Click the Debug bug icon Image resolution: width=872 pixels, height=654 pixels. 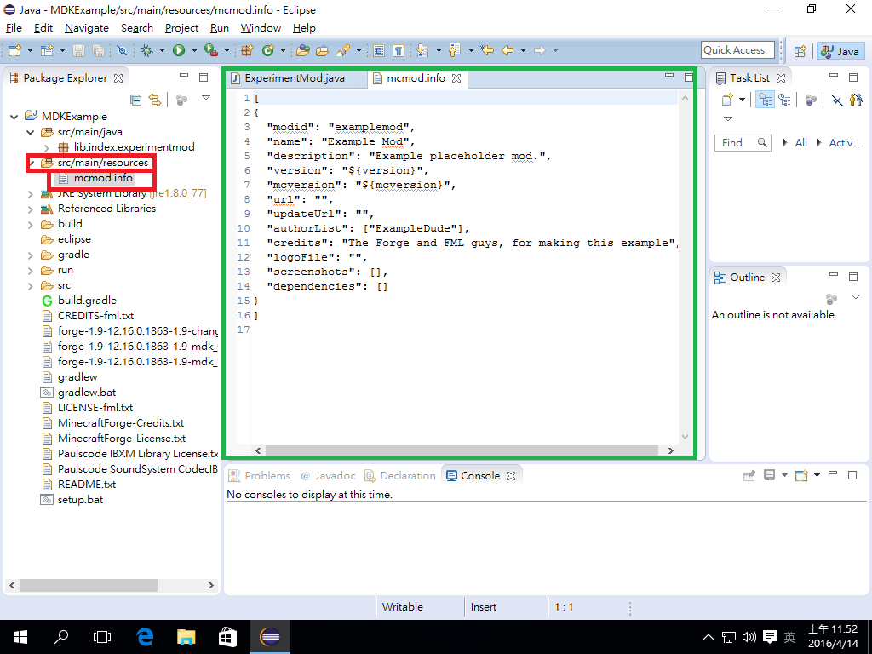point(146,50)
